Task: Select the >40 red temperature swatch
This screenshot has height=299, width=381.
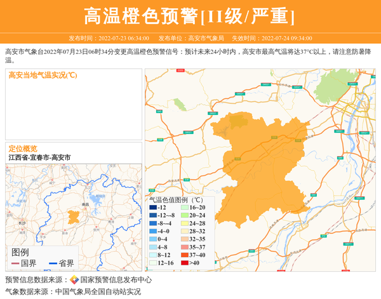Action: click(184, 263)
